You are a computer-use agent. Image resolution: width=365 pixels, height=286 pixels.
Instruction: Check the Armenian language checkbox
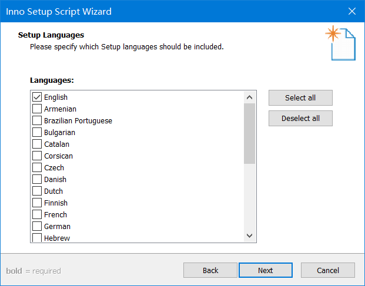(37, 109)
